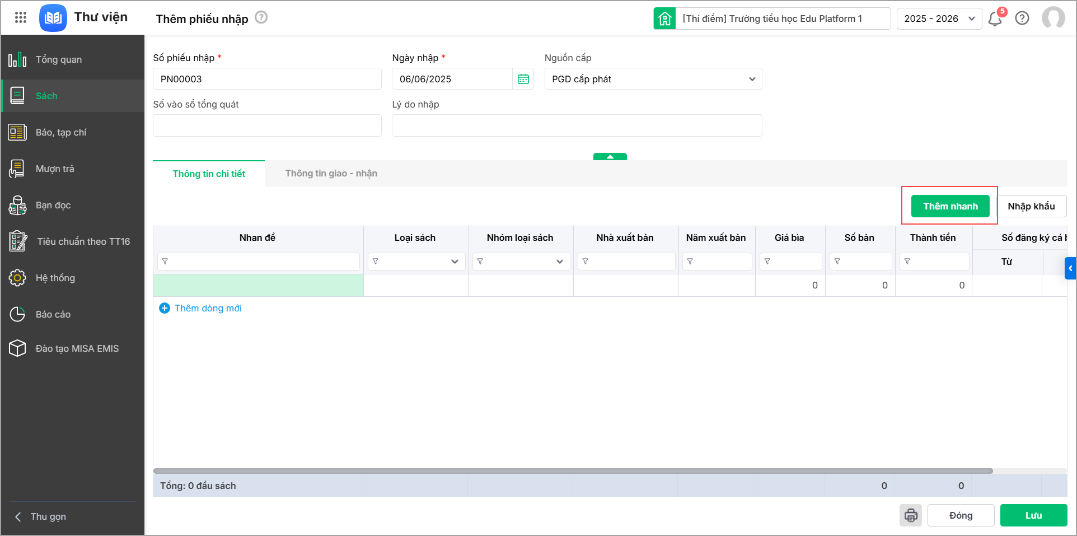The height and width of the screenshot is (536, 1077).
Task: Open the help question mark in header
Action: tap(1022, 18)
